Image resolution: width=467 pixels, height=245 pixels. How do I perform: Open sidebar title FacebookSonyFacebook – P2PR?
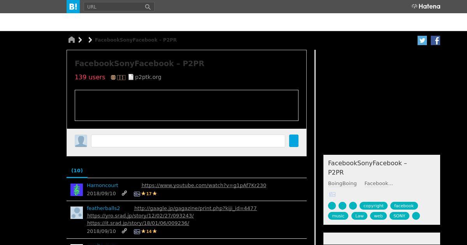coord(367,168)
